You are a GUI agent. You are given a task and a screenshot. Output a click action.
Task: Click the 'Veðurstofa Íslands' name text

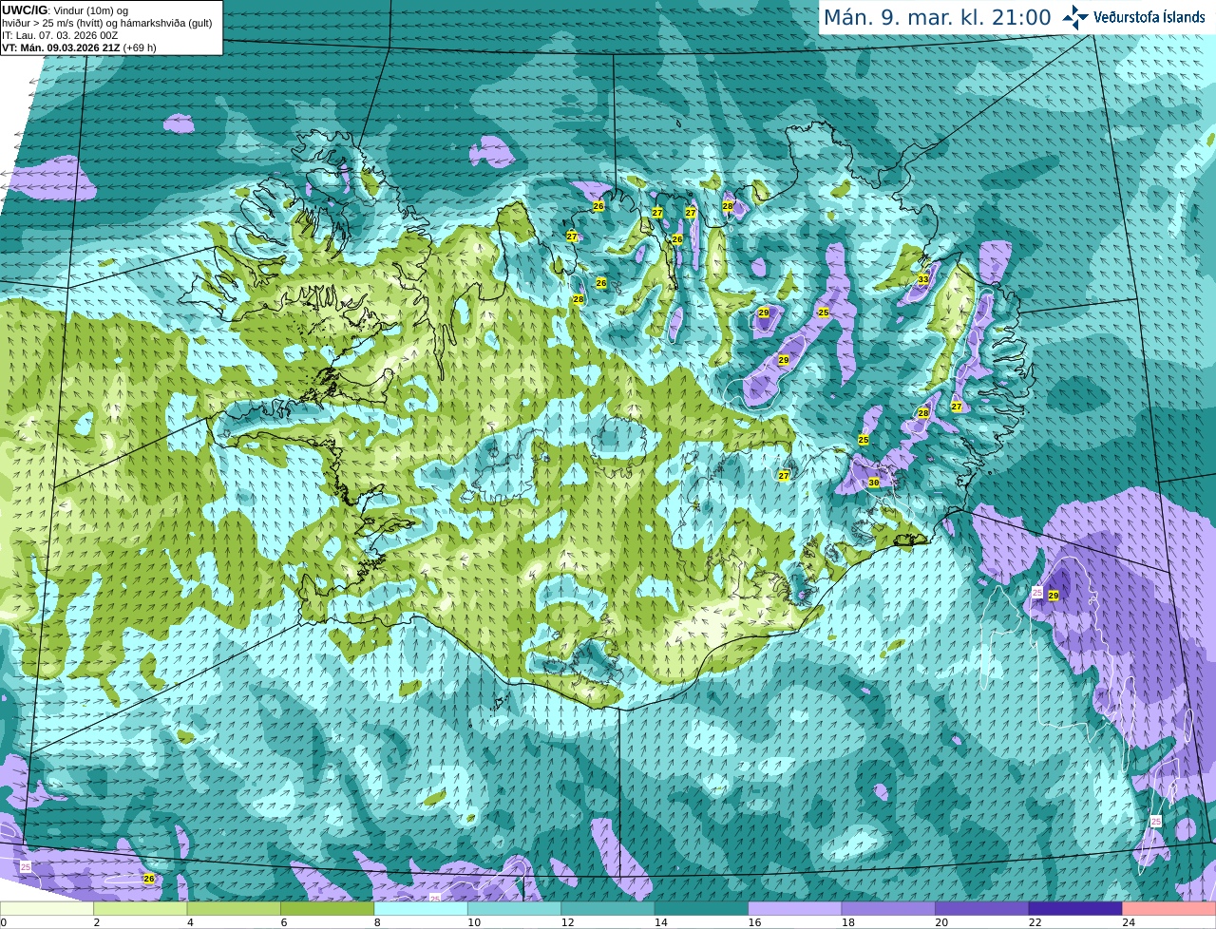[x=1149, y=17]
